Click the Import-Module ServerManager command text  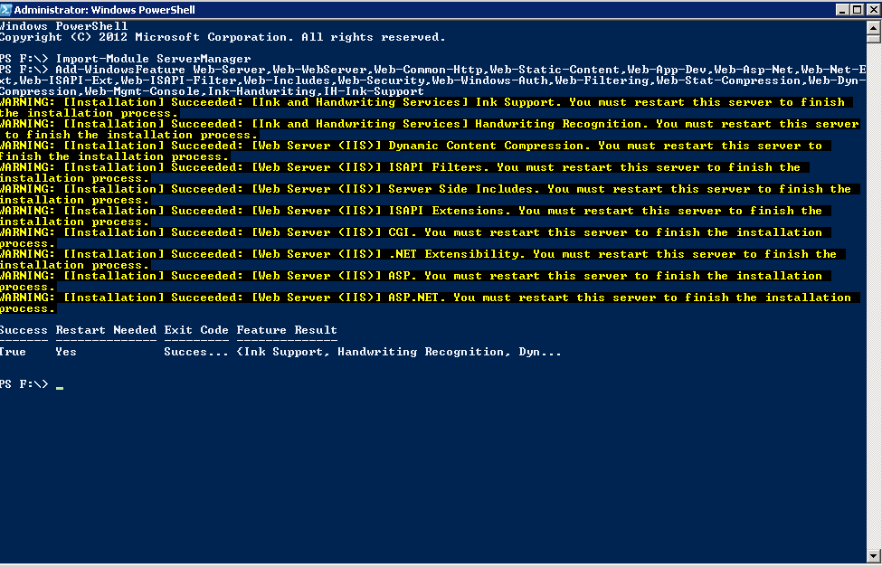pyautogui.click(x=154, y=59)
